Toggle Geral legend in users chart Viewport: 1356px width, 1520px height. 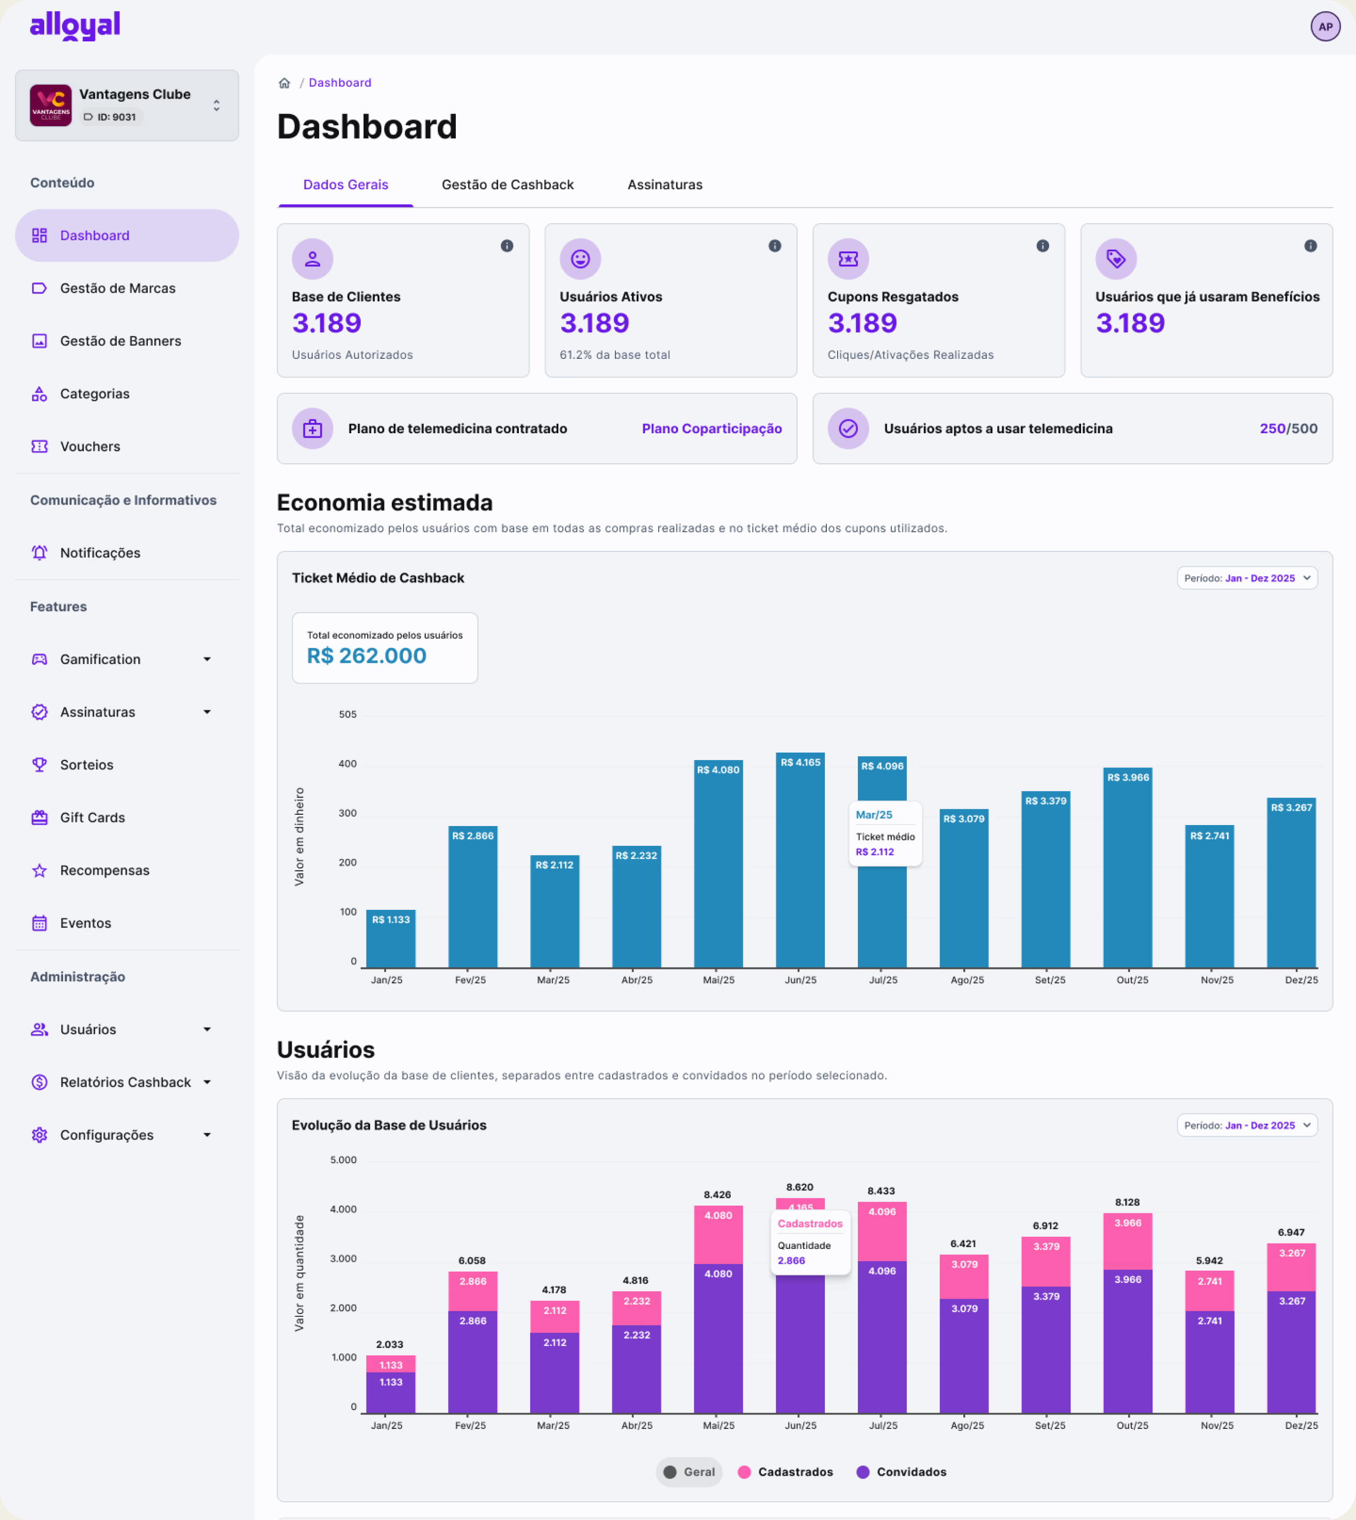point(688,1472)
